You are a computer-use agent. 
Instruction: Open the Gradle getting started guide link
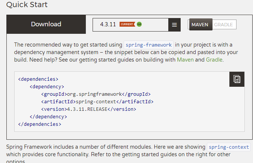pos(214,60)
